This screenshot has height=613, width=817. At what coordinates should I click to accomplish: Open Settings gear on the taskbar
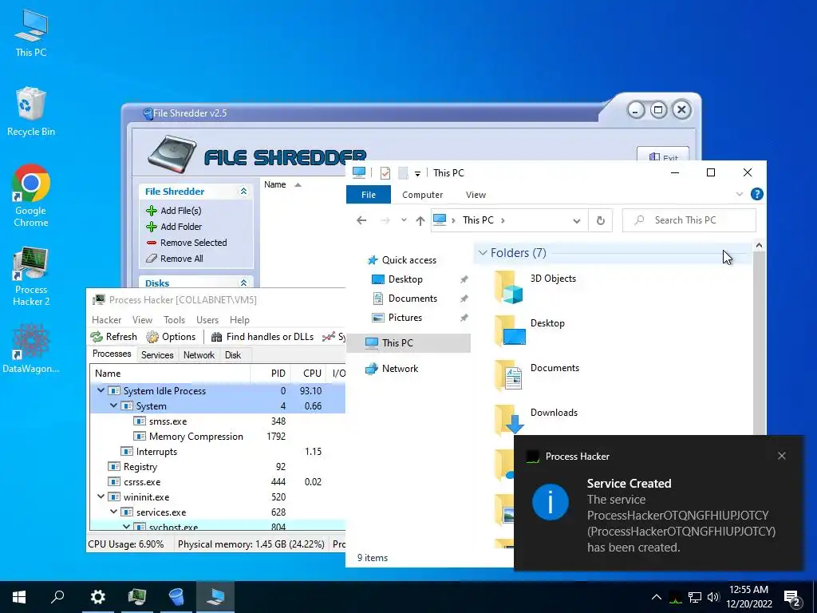pos(97,597)
